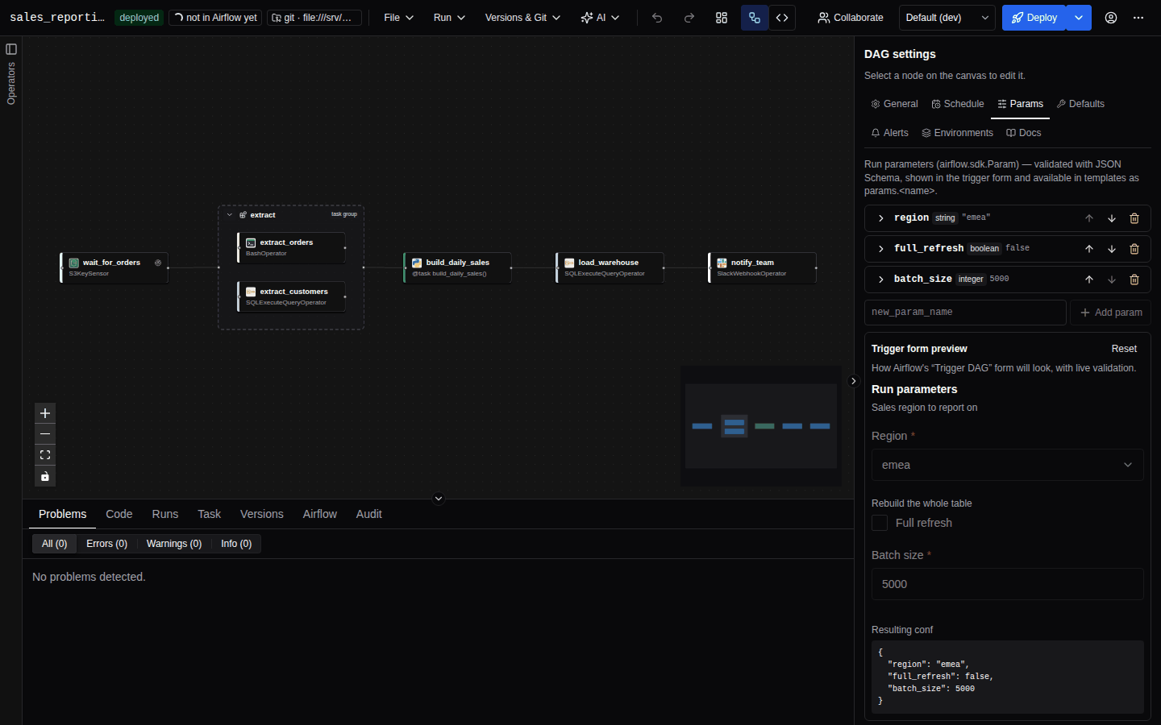Reset the trigger form preview
Image resolution: width=1161 pixels, height=725 pixels.
tap(1124, 349)
